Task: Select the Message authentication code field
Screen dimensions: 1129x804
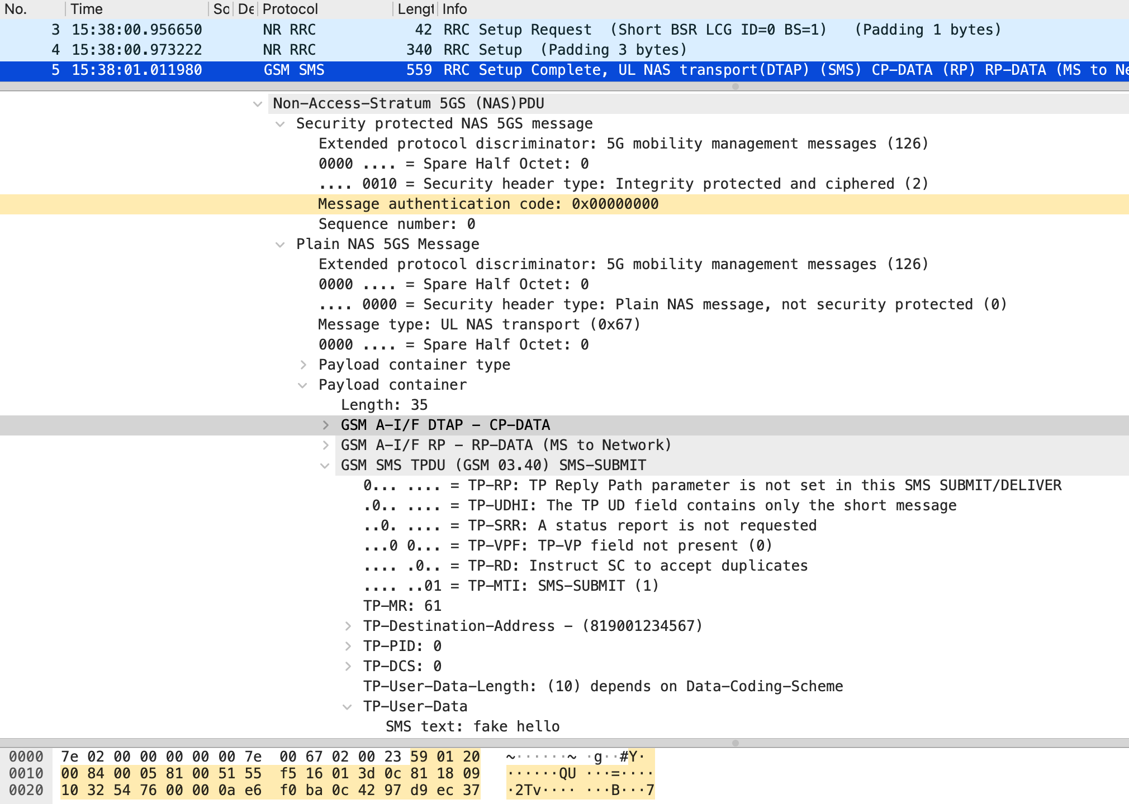Action: pos(488,204)
